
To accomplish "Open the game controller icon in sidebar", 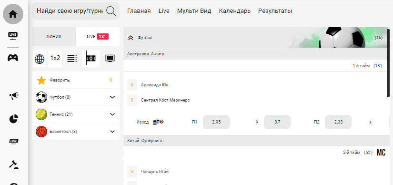I will pos(13,58).
